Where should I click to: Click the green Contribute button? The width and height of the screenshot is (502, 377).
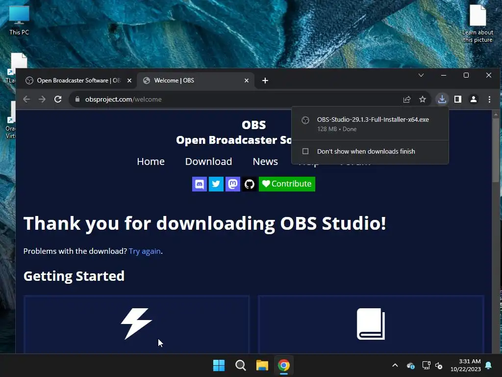[287, 184]
